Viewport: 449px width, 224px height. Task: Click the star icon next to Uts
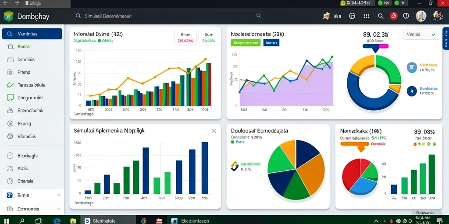(x=326, y=16)
